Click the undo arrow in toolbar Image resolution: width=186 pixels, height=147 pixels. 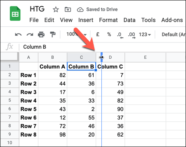coord(18,34)
